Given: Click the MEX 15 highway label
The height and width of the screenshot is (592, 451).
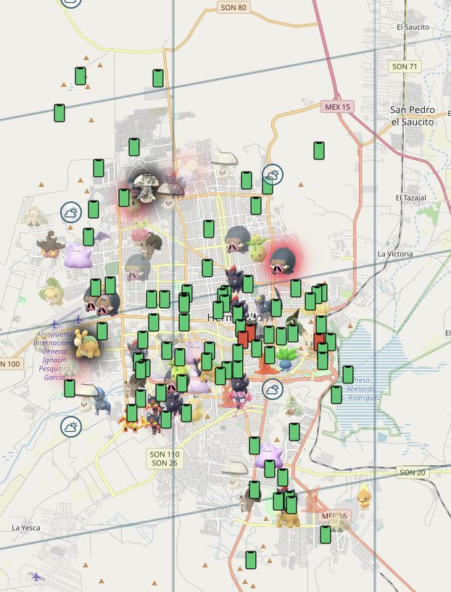Looking at the screenshot, I should click(x=338, y=107).
